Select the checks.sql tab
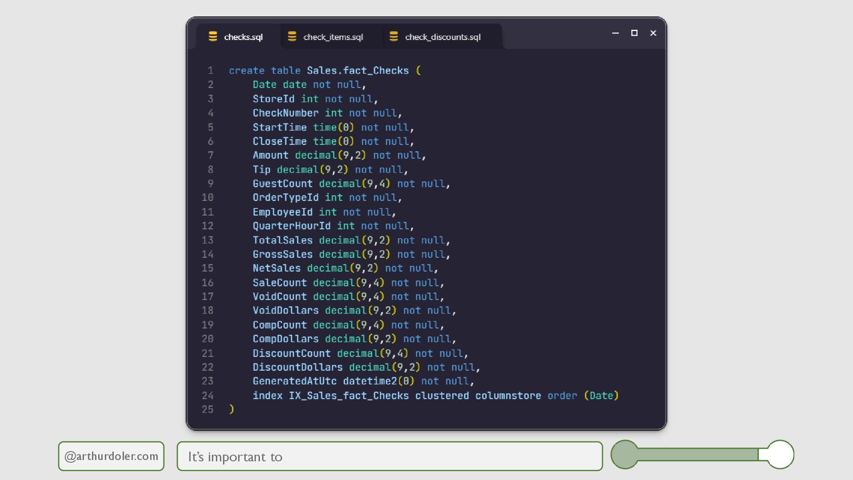The width and height of the screenshot is (853, 480). (243, 37)
